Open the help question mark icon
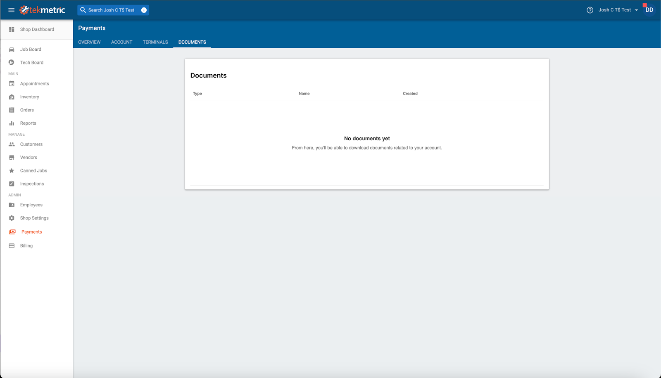 [590, 10]
